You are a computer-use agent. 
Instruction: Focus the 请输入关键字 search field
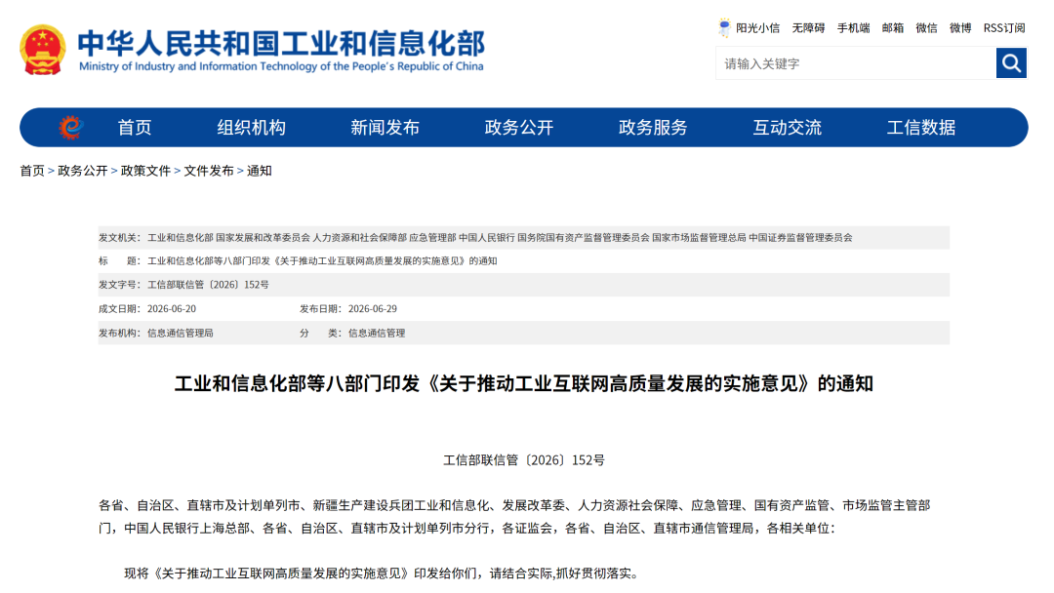click(856, 63)
